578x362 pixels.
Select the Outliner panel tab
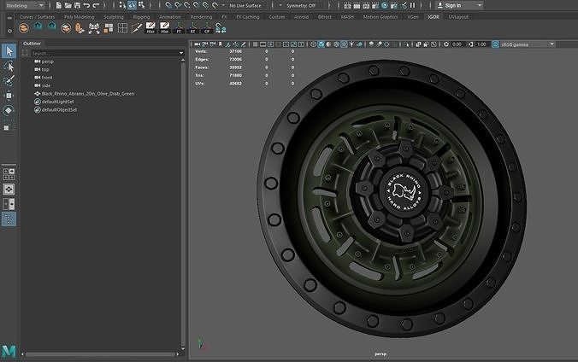(32, 44)
